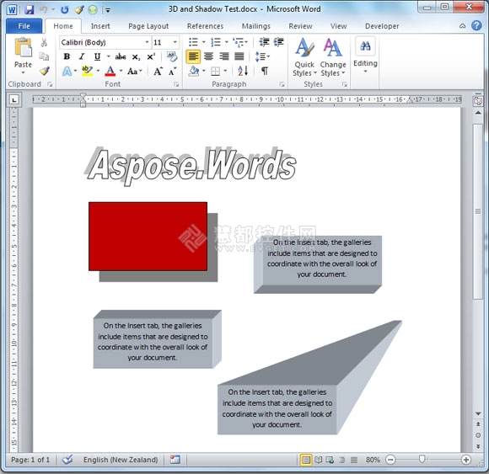Toggle Underline formatting
Image resolution: width=489 pixels, height=474 pixels.
[x=97, y=56]
